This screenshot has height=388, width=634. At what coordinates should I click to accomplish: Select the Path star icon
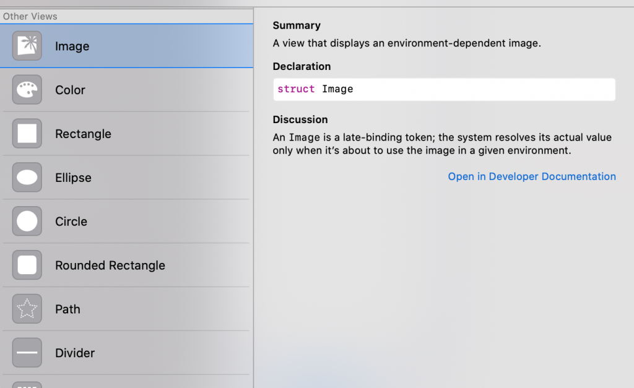tap(27, 309)
